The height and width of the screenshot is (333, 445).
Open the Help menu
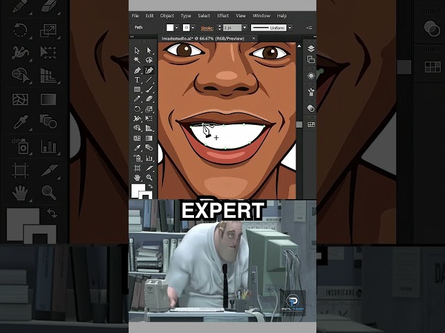click(282, 15)
